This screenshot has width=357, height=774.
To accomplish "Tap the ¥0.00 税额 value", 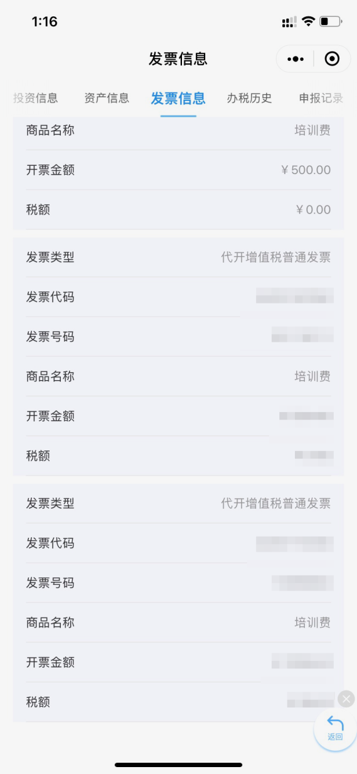I will point(313,210).
